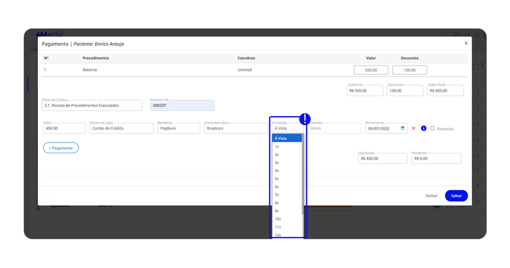Open the Bandeira dropdown showing PagBank

[179, 129]
